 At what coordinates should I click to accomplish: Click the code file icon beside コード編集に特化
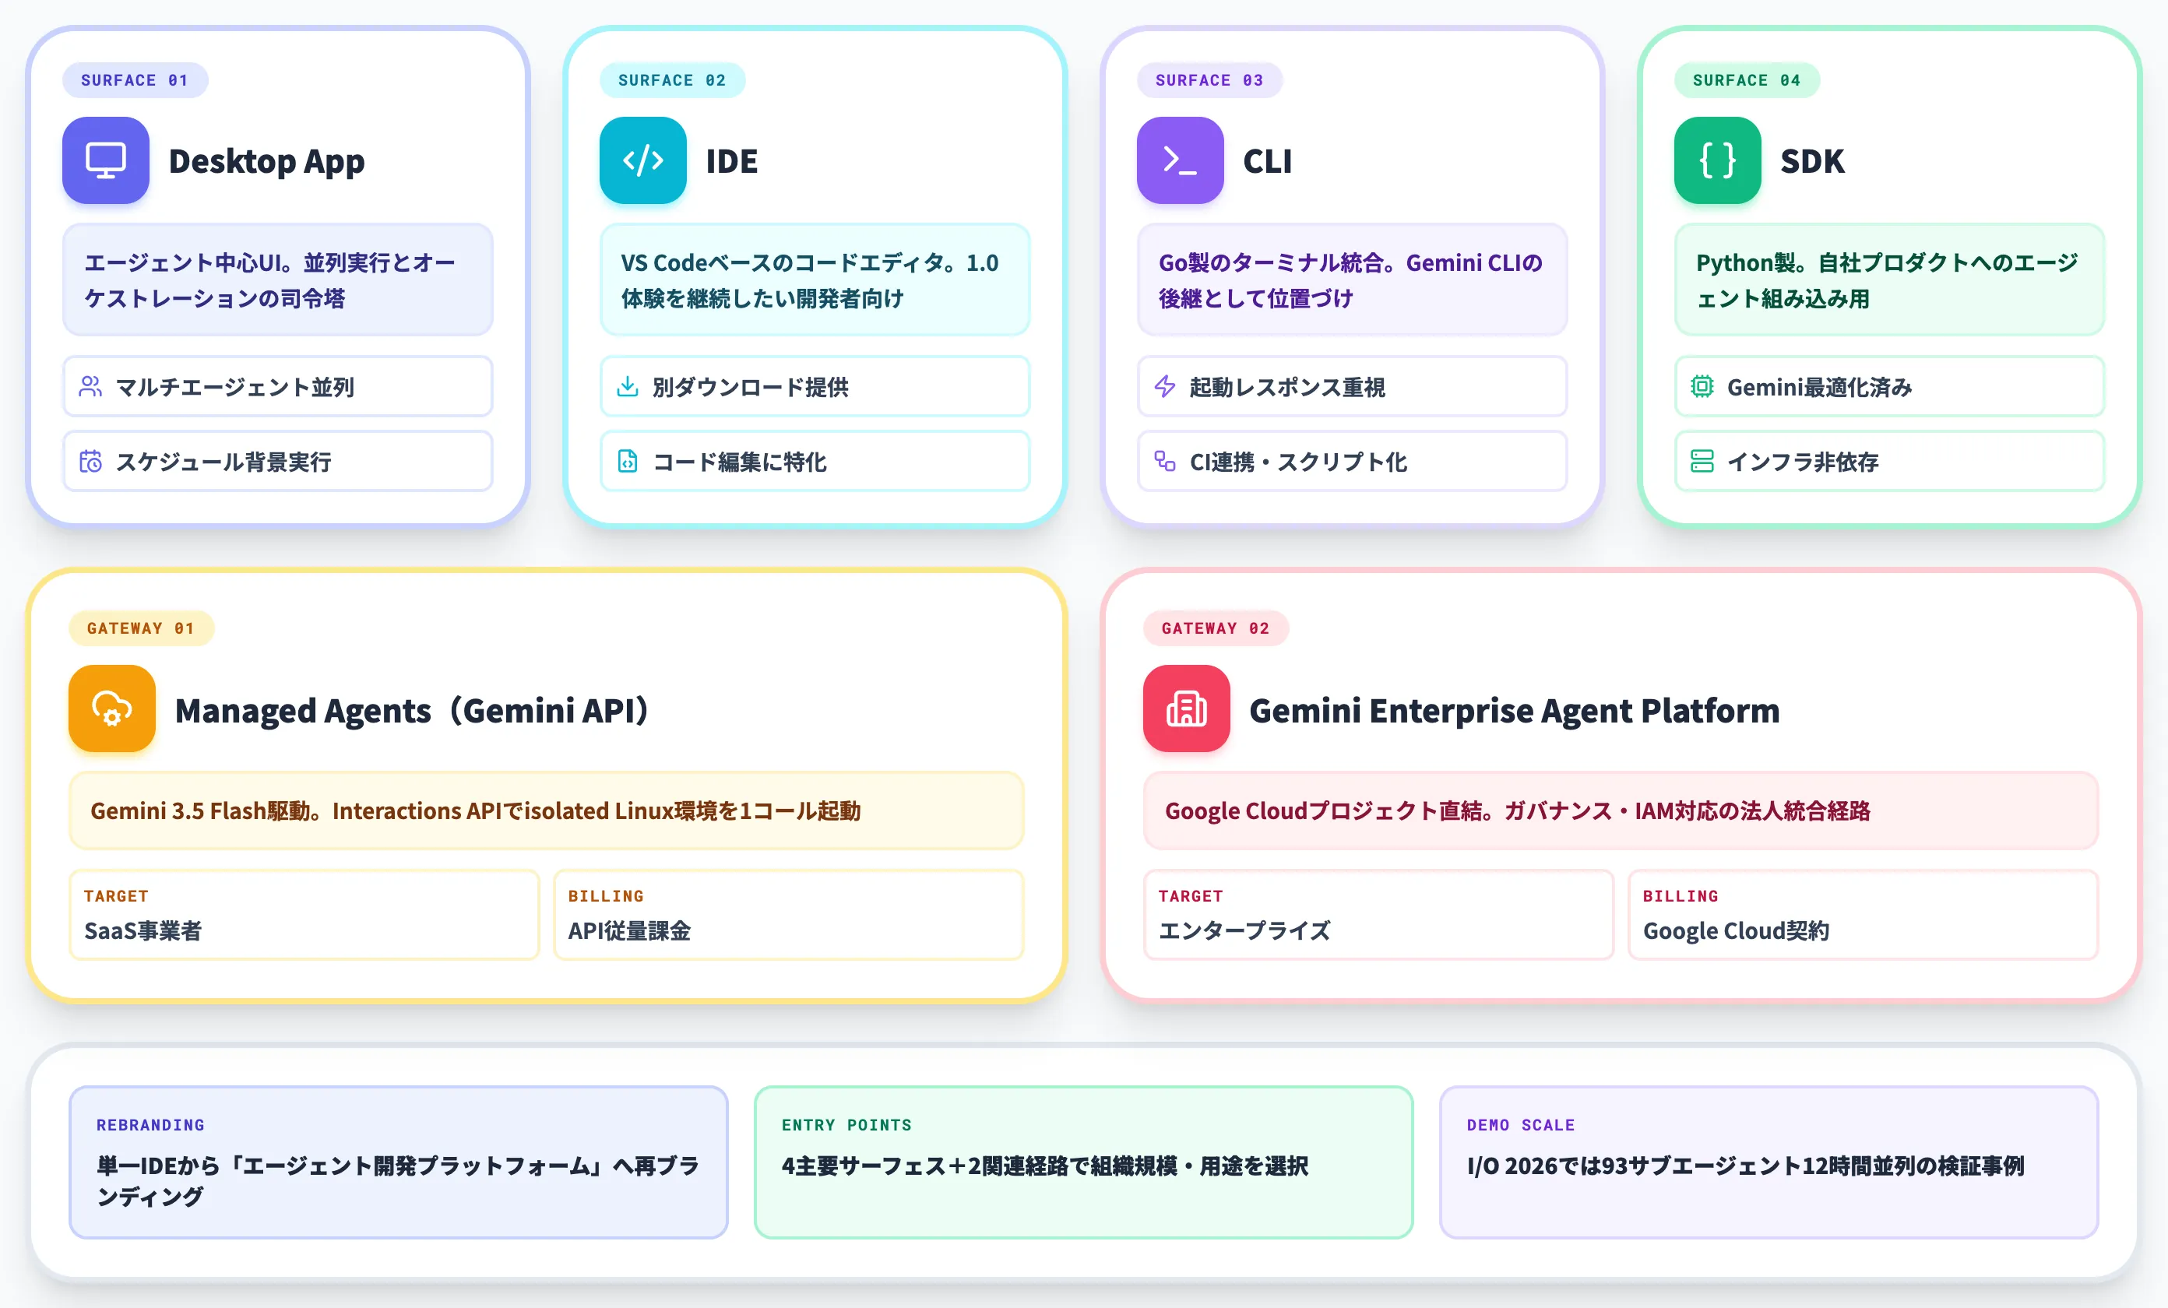pyautogui.click(x=628, y=461)
